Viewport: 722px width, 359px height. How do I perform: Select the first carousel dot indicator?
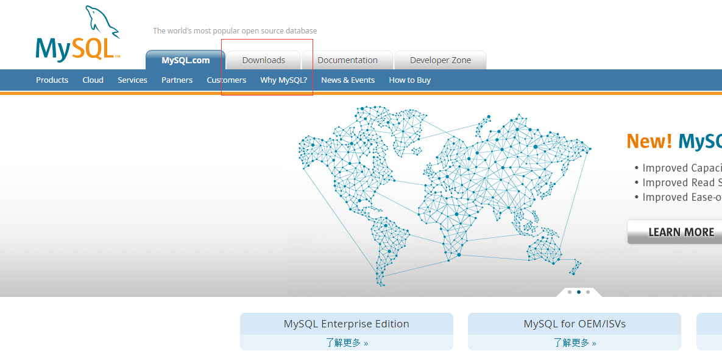click(x=570, y=292)
